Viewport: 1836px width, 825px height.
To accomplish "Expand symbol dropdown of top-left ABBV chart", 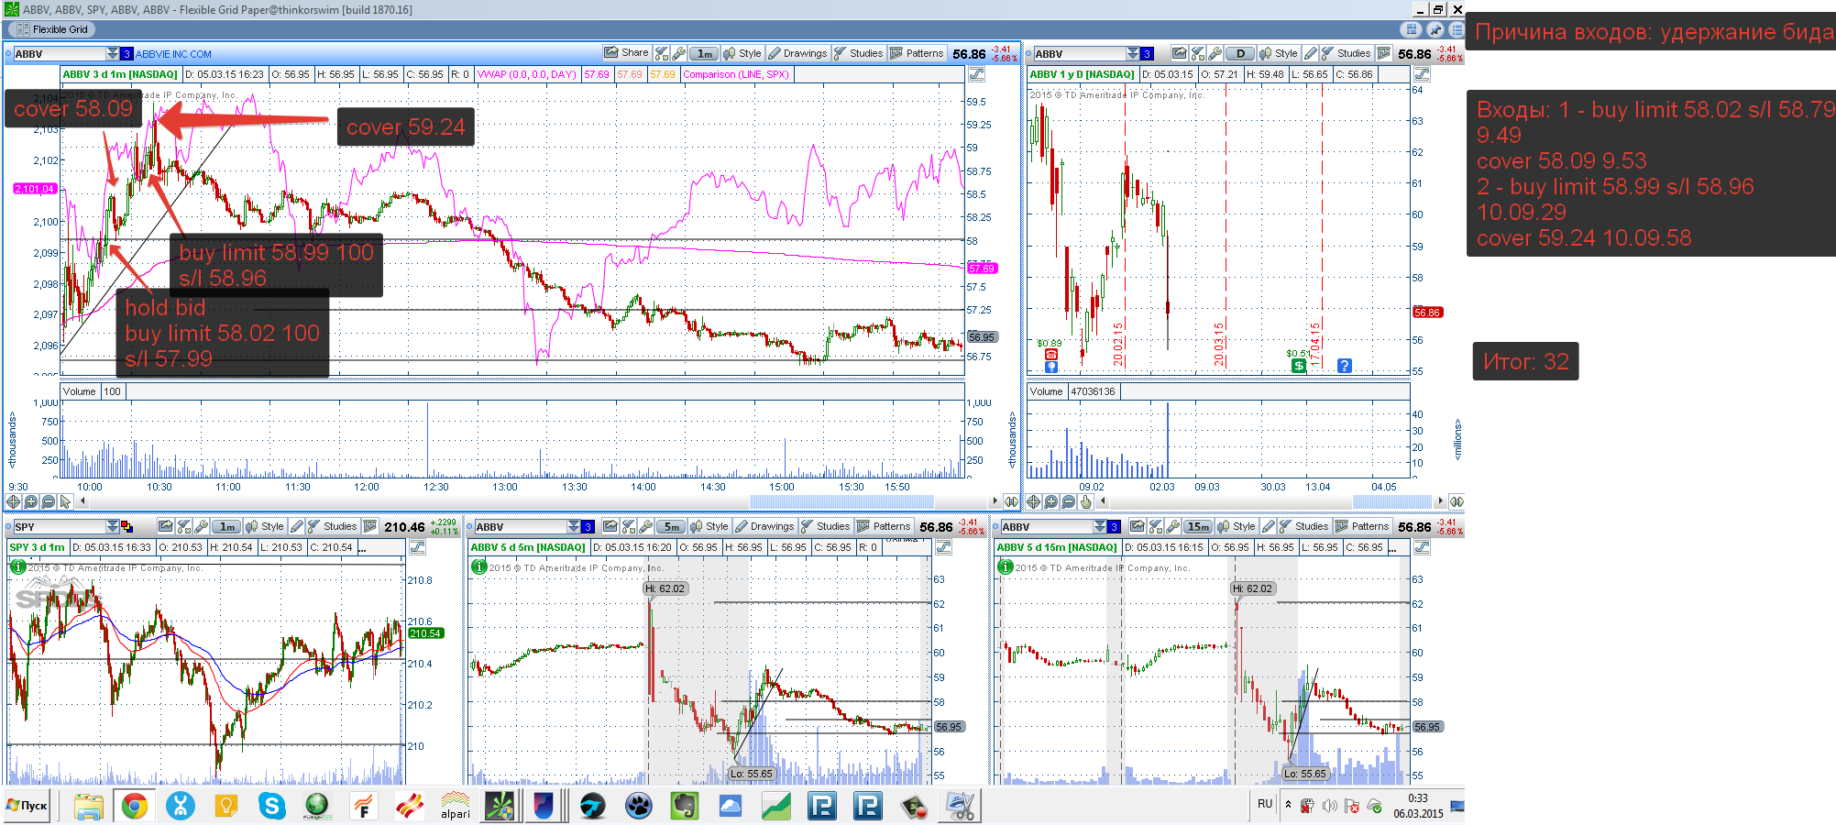I will 112,53.
